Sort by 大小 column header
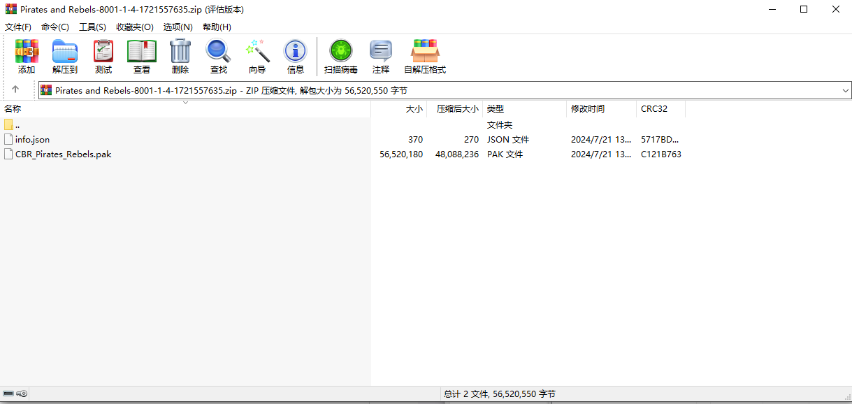The width and height of the screenshot is (852, 404). pyautogui.click(x=398, y=109)
